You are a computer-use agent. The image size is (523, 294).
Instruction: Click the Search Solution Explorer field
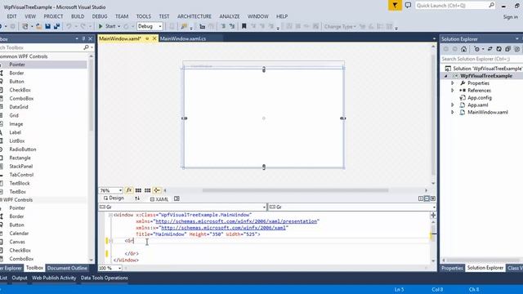point(481,59)
